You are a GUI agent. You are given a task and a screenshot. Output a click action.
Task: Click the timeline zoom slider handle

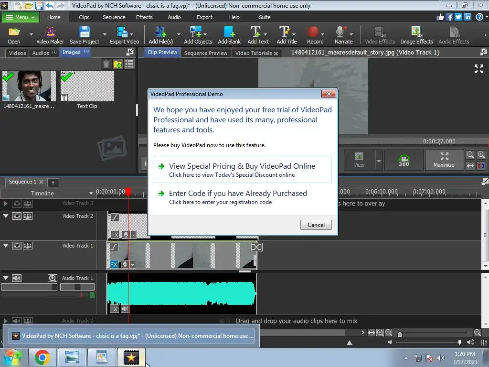click(x=400, y=334)
